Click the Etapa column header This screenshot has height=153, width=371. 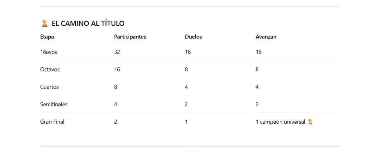pyautogui.click(x=47, y=37)
